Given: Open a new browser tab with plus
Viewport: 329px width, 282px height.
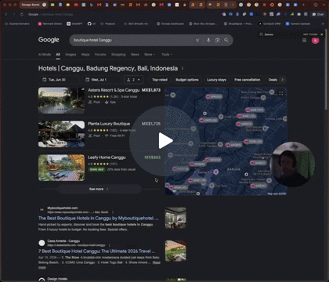Looking at the screenshot, I should click(x=303, y=5).
